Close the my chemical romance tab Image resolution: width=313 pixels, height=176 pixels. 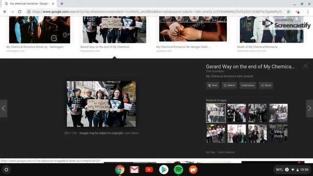pos(53,3)
